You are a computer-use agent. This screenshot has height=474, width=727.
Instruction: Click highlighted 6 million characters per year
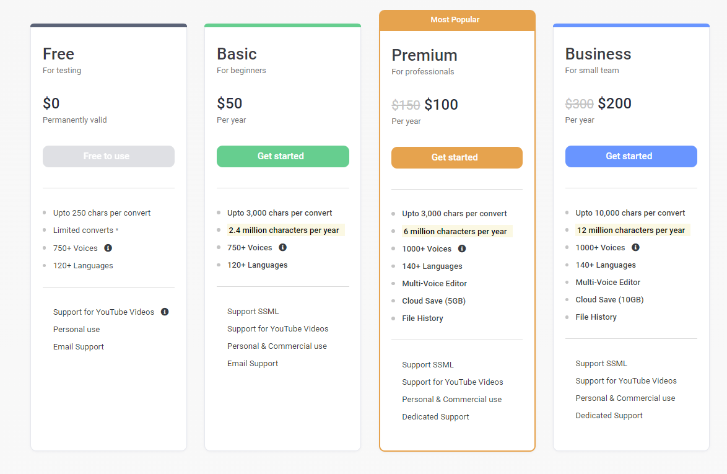[x=455, y=232]
